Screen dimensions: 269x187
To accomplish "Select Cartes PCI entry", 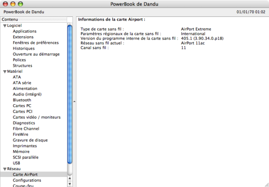I will pos(22,111).
